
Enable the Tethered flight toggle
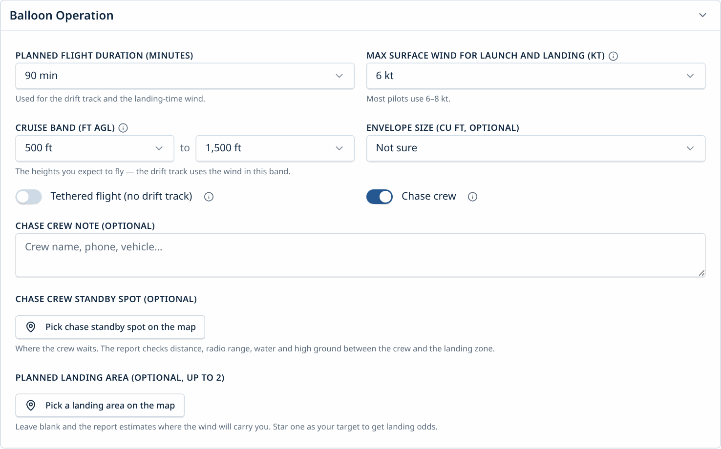tap(29, 197)
